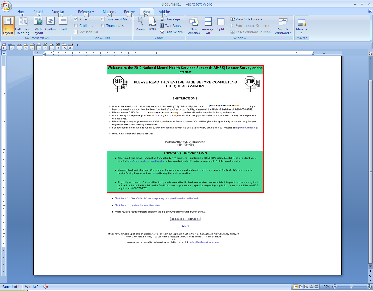Switch to the Page Layout tab
Viewport: 373px width, 291px height.
tap(61, 12)
